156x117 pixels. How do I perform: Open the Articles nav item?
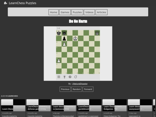pos(101,12)
